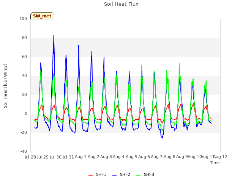Image resolution: width=243 pixels, height=182 pixels.
Task: Click the Soil Heat Flux (W/m2) axis label
Action: (5, 86)
